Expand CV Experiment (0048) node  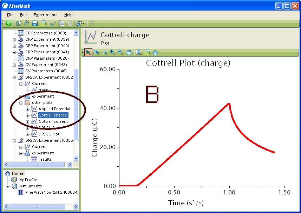[14, 65]
